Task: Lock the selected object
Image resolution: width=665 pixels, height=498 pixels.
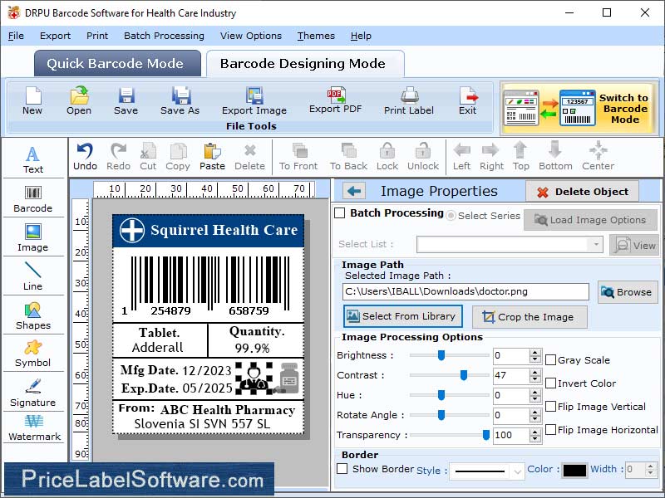Action: click(x=387, y=157)
